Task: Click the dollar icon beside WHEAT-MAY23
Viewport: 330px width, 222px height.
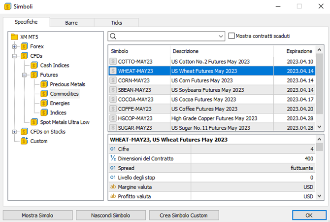Action: tap(113, 71)
